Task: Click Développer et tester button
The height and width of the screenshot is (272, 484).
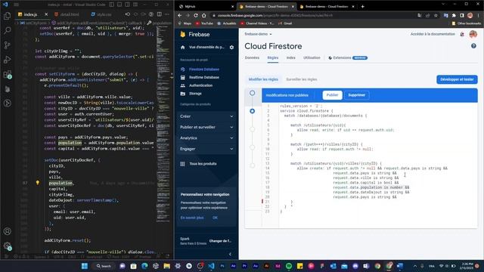Action: coord(457,79)
